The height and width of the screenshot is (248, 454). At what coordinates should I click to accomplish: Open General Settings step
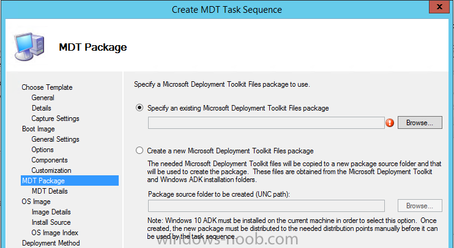point(55,139)
